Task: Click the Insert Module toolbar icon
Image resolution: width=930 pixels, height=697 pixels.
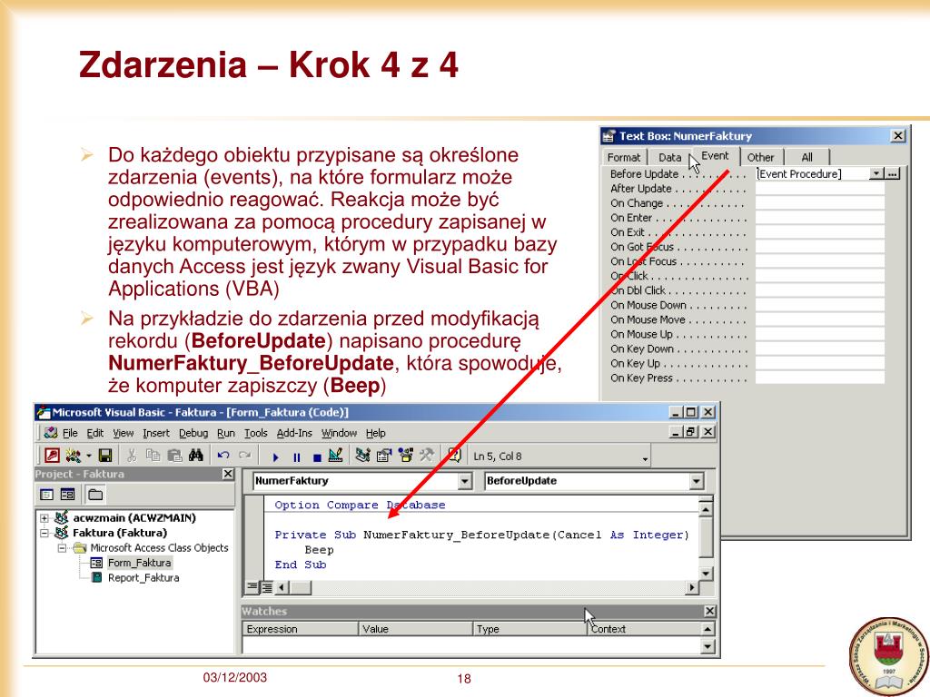Action: point(73,456)
